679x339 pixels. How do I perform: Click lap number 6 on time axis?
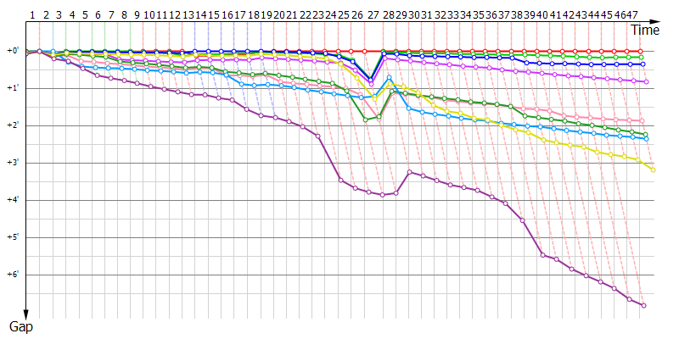pos(98,15)
